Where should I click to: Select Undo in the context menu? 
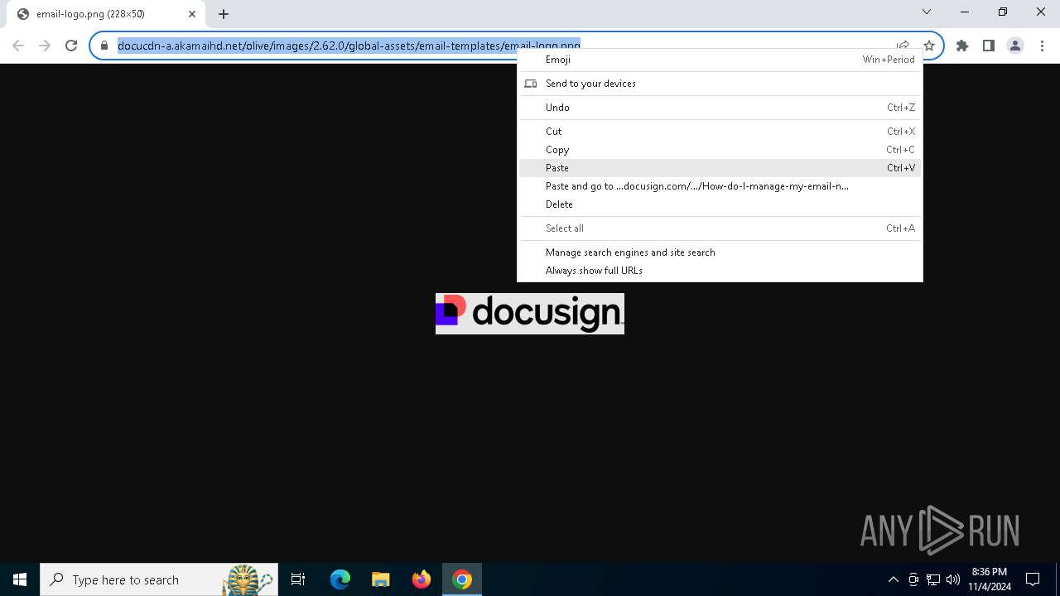point(720,108)
